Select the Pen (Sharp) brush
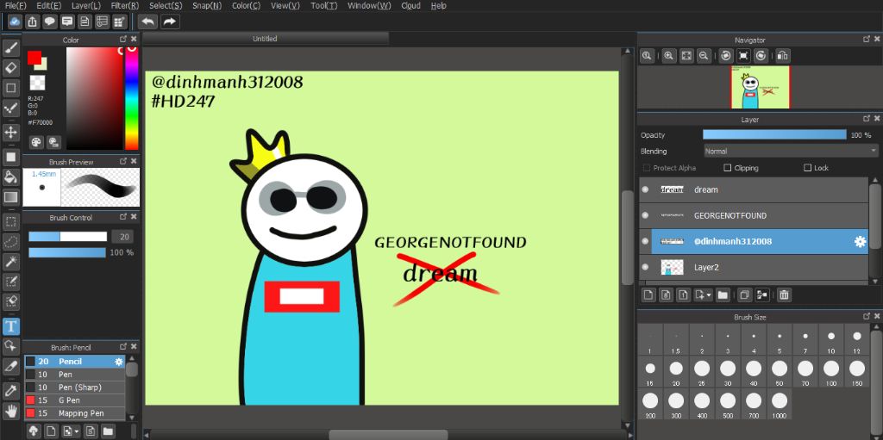The image size is (883, 440). [x=74, y=387]
